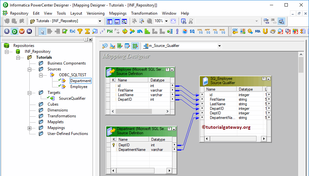This screenshot has height=176, width=309.
Task: Select the Filter transformation funnel icon
Action: [x=80, y=31]
